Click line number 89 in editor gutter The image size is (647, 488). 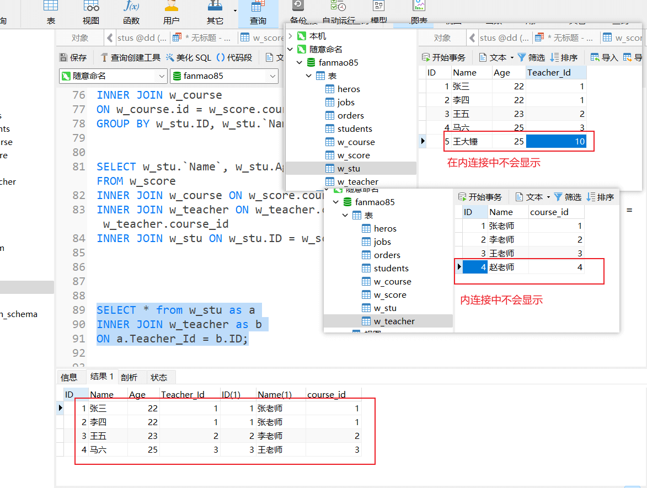[x=78, y=310]
